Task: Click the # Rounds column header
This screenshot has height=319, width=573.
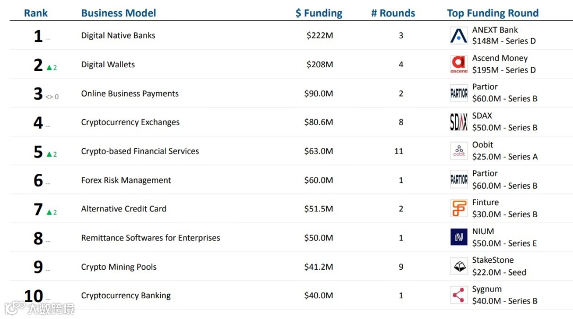Action: coord(393,13)
